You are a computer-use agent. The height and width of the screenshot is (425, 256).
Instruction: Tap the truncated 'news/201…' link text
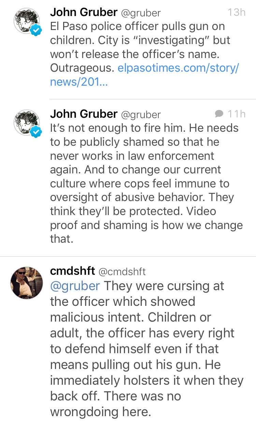tap(79, 82)
